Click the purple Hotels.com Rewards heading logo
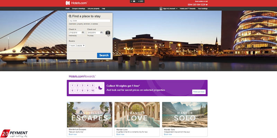The height and width of the screenshot is (138, 277). click(82, 76)
